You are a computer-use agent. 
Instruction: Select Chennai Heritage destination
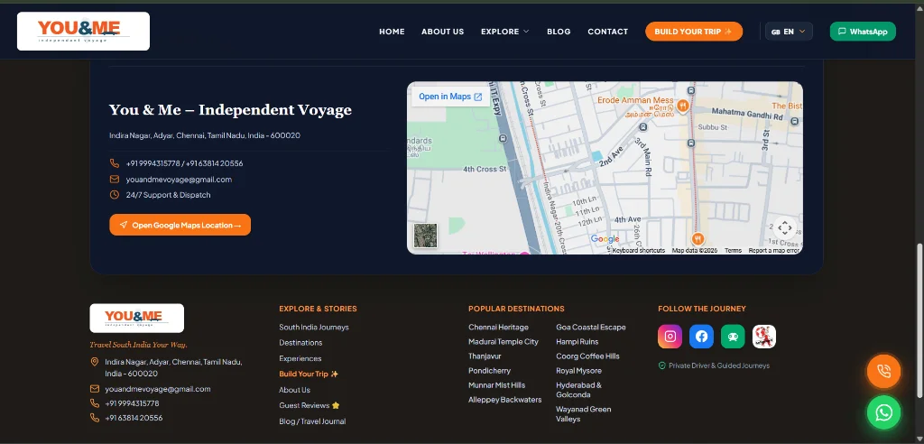498,328
